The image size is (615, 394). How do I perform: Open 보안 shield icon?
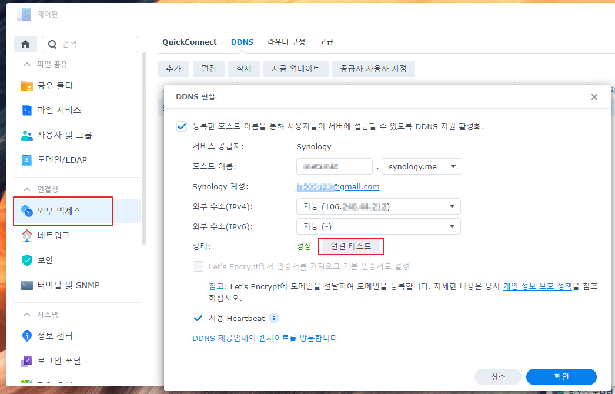pyautogui.click(x=26, y=260)
